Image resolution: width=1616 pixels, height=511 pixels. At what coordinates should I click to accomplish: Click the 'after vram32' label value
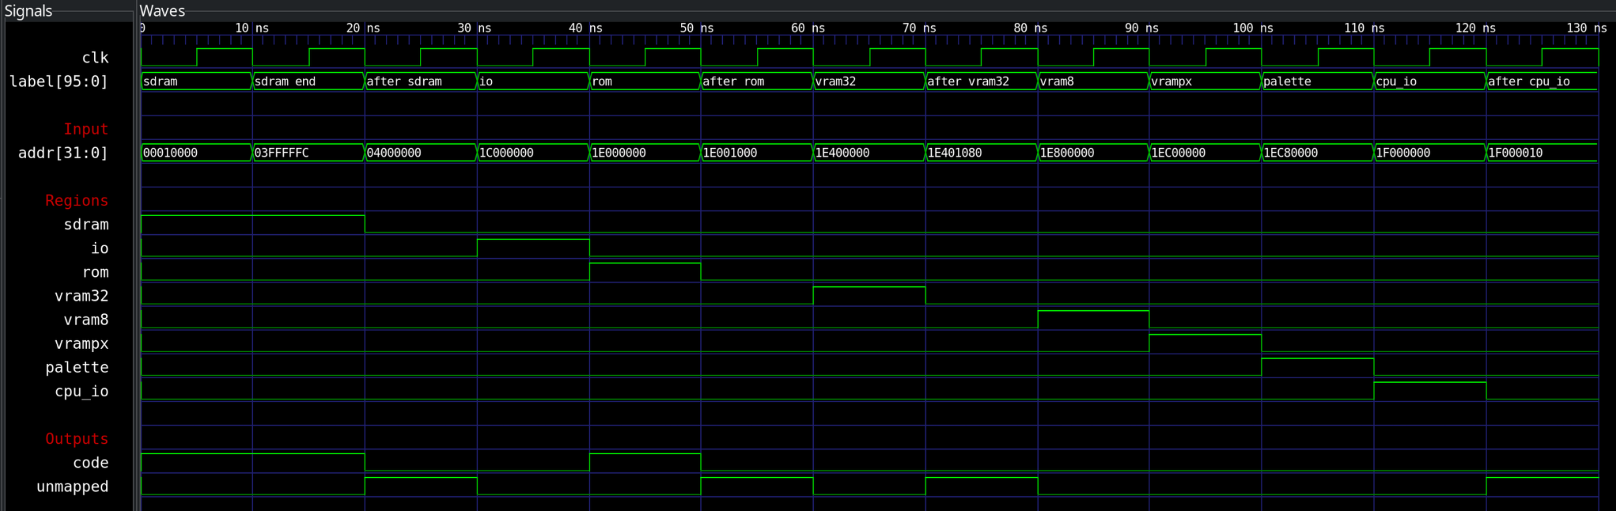coord(969,81)
